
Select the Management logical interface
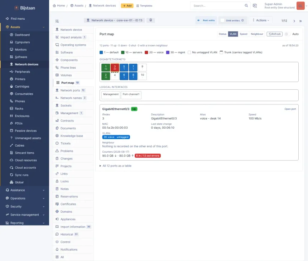111,95
